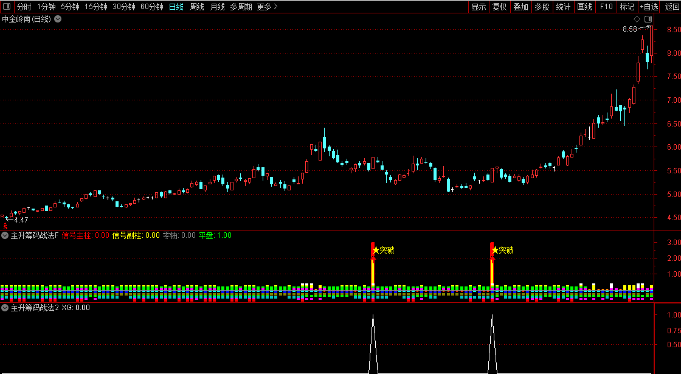Collapse the 主升筹码战法F indicator arrow
Image resolution: width=681 pixels, height=374 pixels.
point(5,235)
